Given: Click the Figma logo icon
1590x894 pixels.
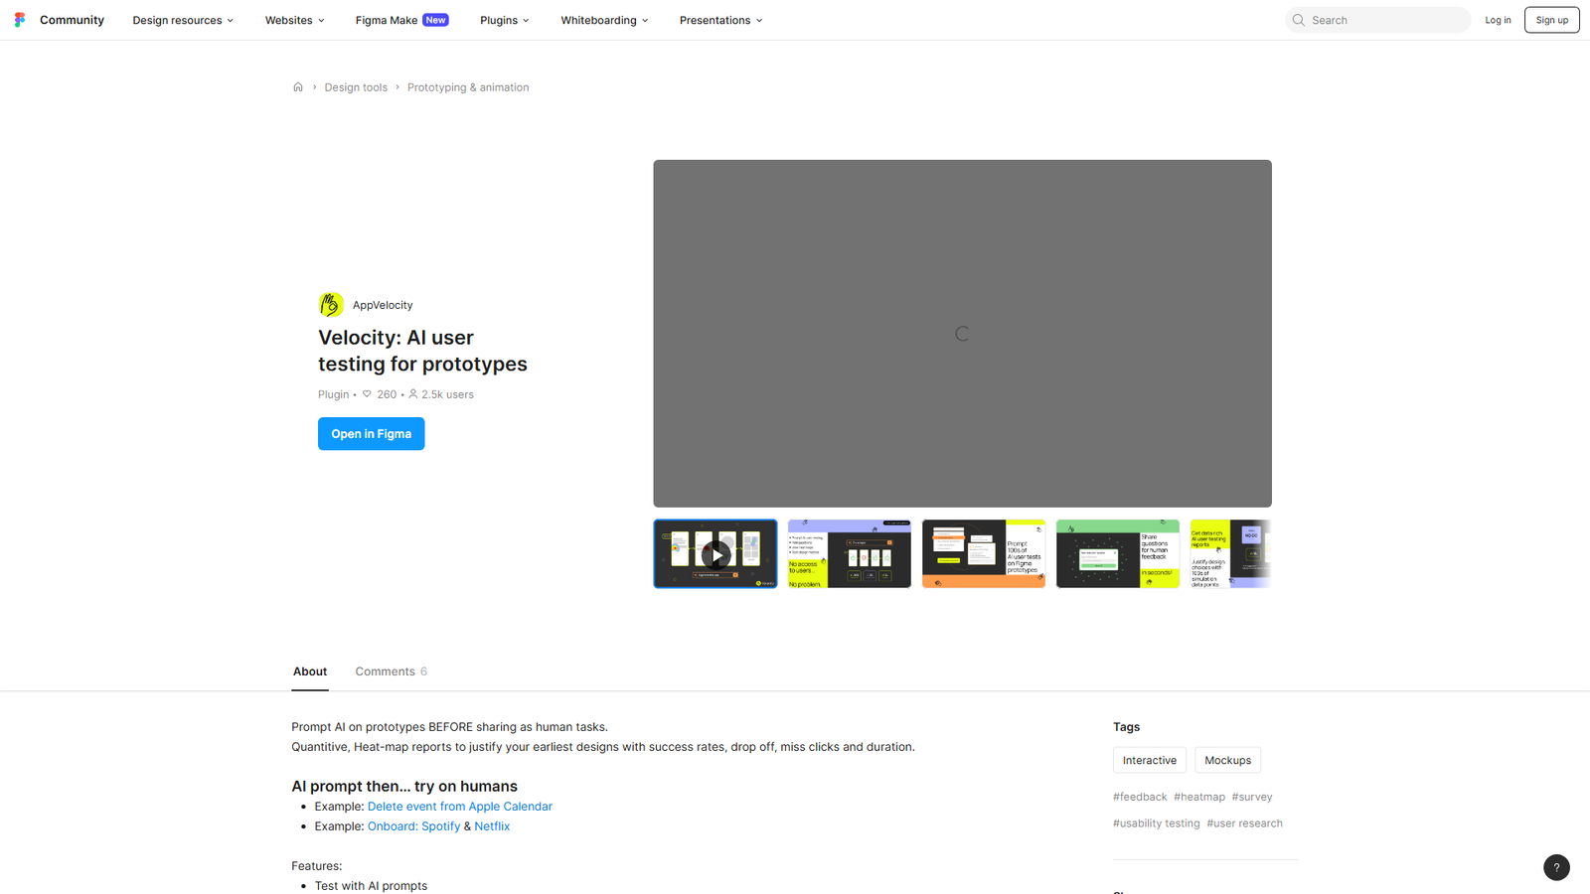Looking at the screenshot, I should click(20, 20).
